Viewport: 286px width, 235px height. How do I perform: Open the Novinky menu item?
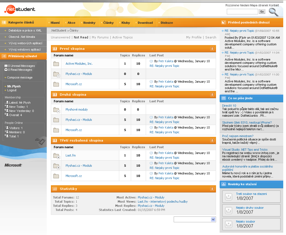(x=89, y=23)
